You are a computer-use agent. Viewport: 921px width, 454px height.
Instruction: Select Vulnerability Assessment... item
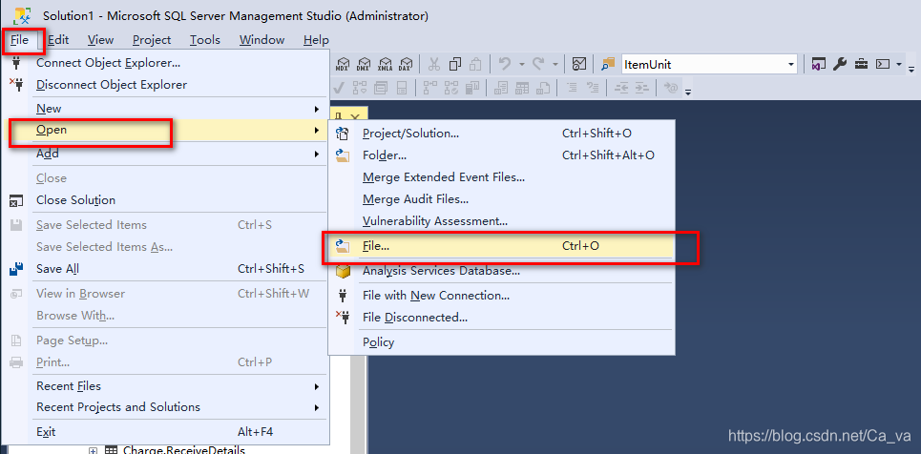pos(501,221)
